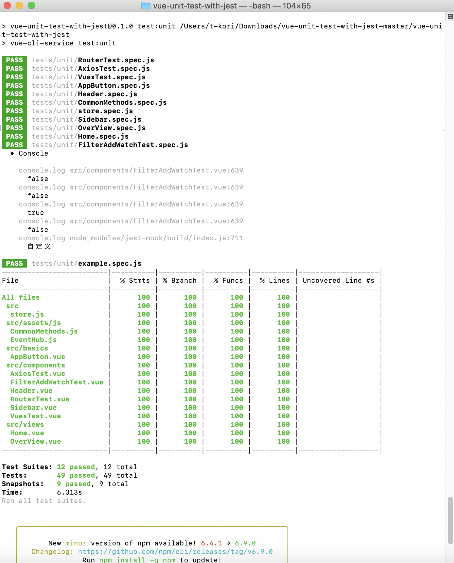Image resolution: width=454 pixels, height=563 pixels.
Task: Click the CommonMethods.spec.js test path
Action: click(x=99, y=102)
